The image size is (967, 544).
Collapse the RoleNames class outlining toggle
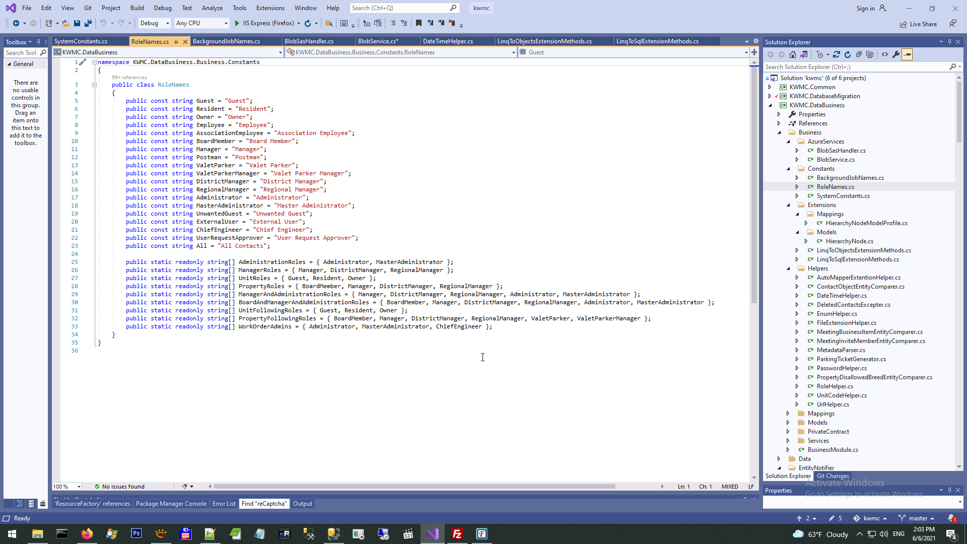[x=94, y=85]
